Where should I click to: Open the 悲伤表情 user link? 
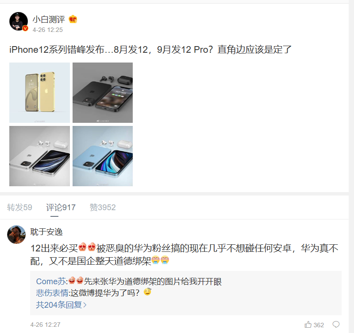point(52,293)
